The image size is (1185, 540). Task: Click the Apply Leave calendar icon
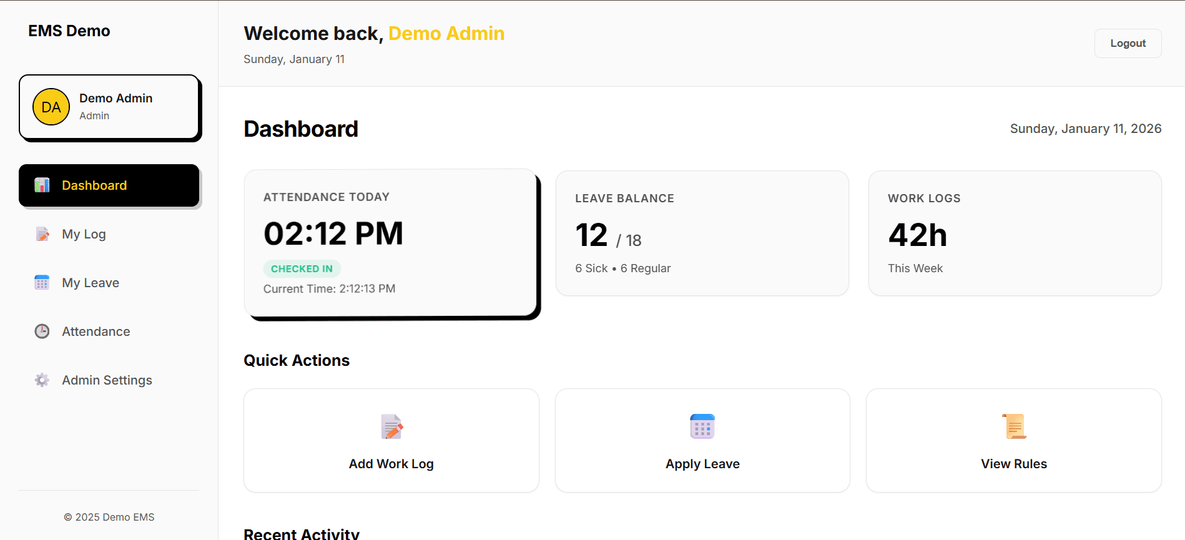pyautogui.click(x=702, y=426)
